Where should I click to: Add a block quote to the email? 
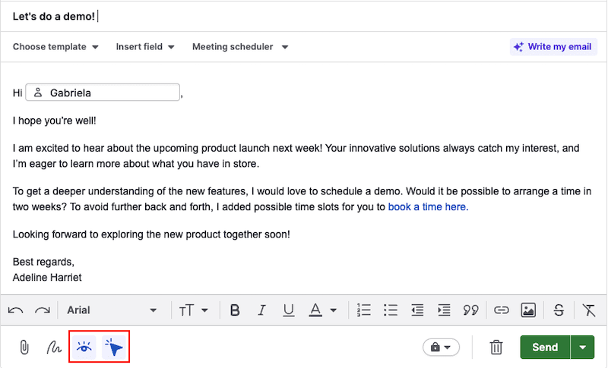tap(471, 310)
